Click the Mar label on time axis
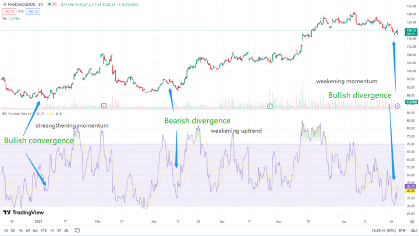Screen dimensions: 419x236 click(x=154, y=221)
